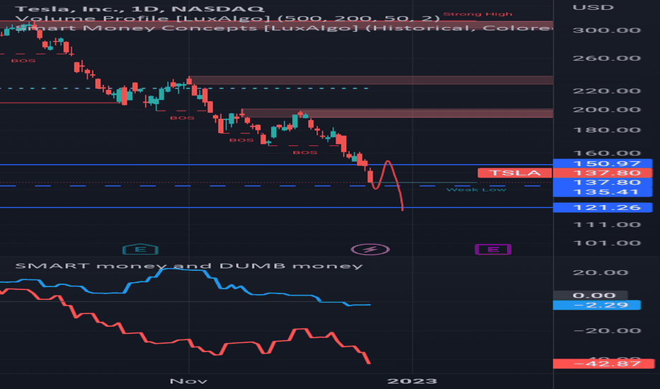Open the Smart Money Concepts indicator legend
660x389 pixels.
(x=284, y=28)
